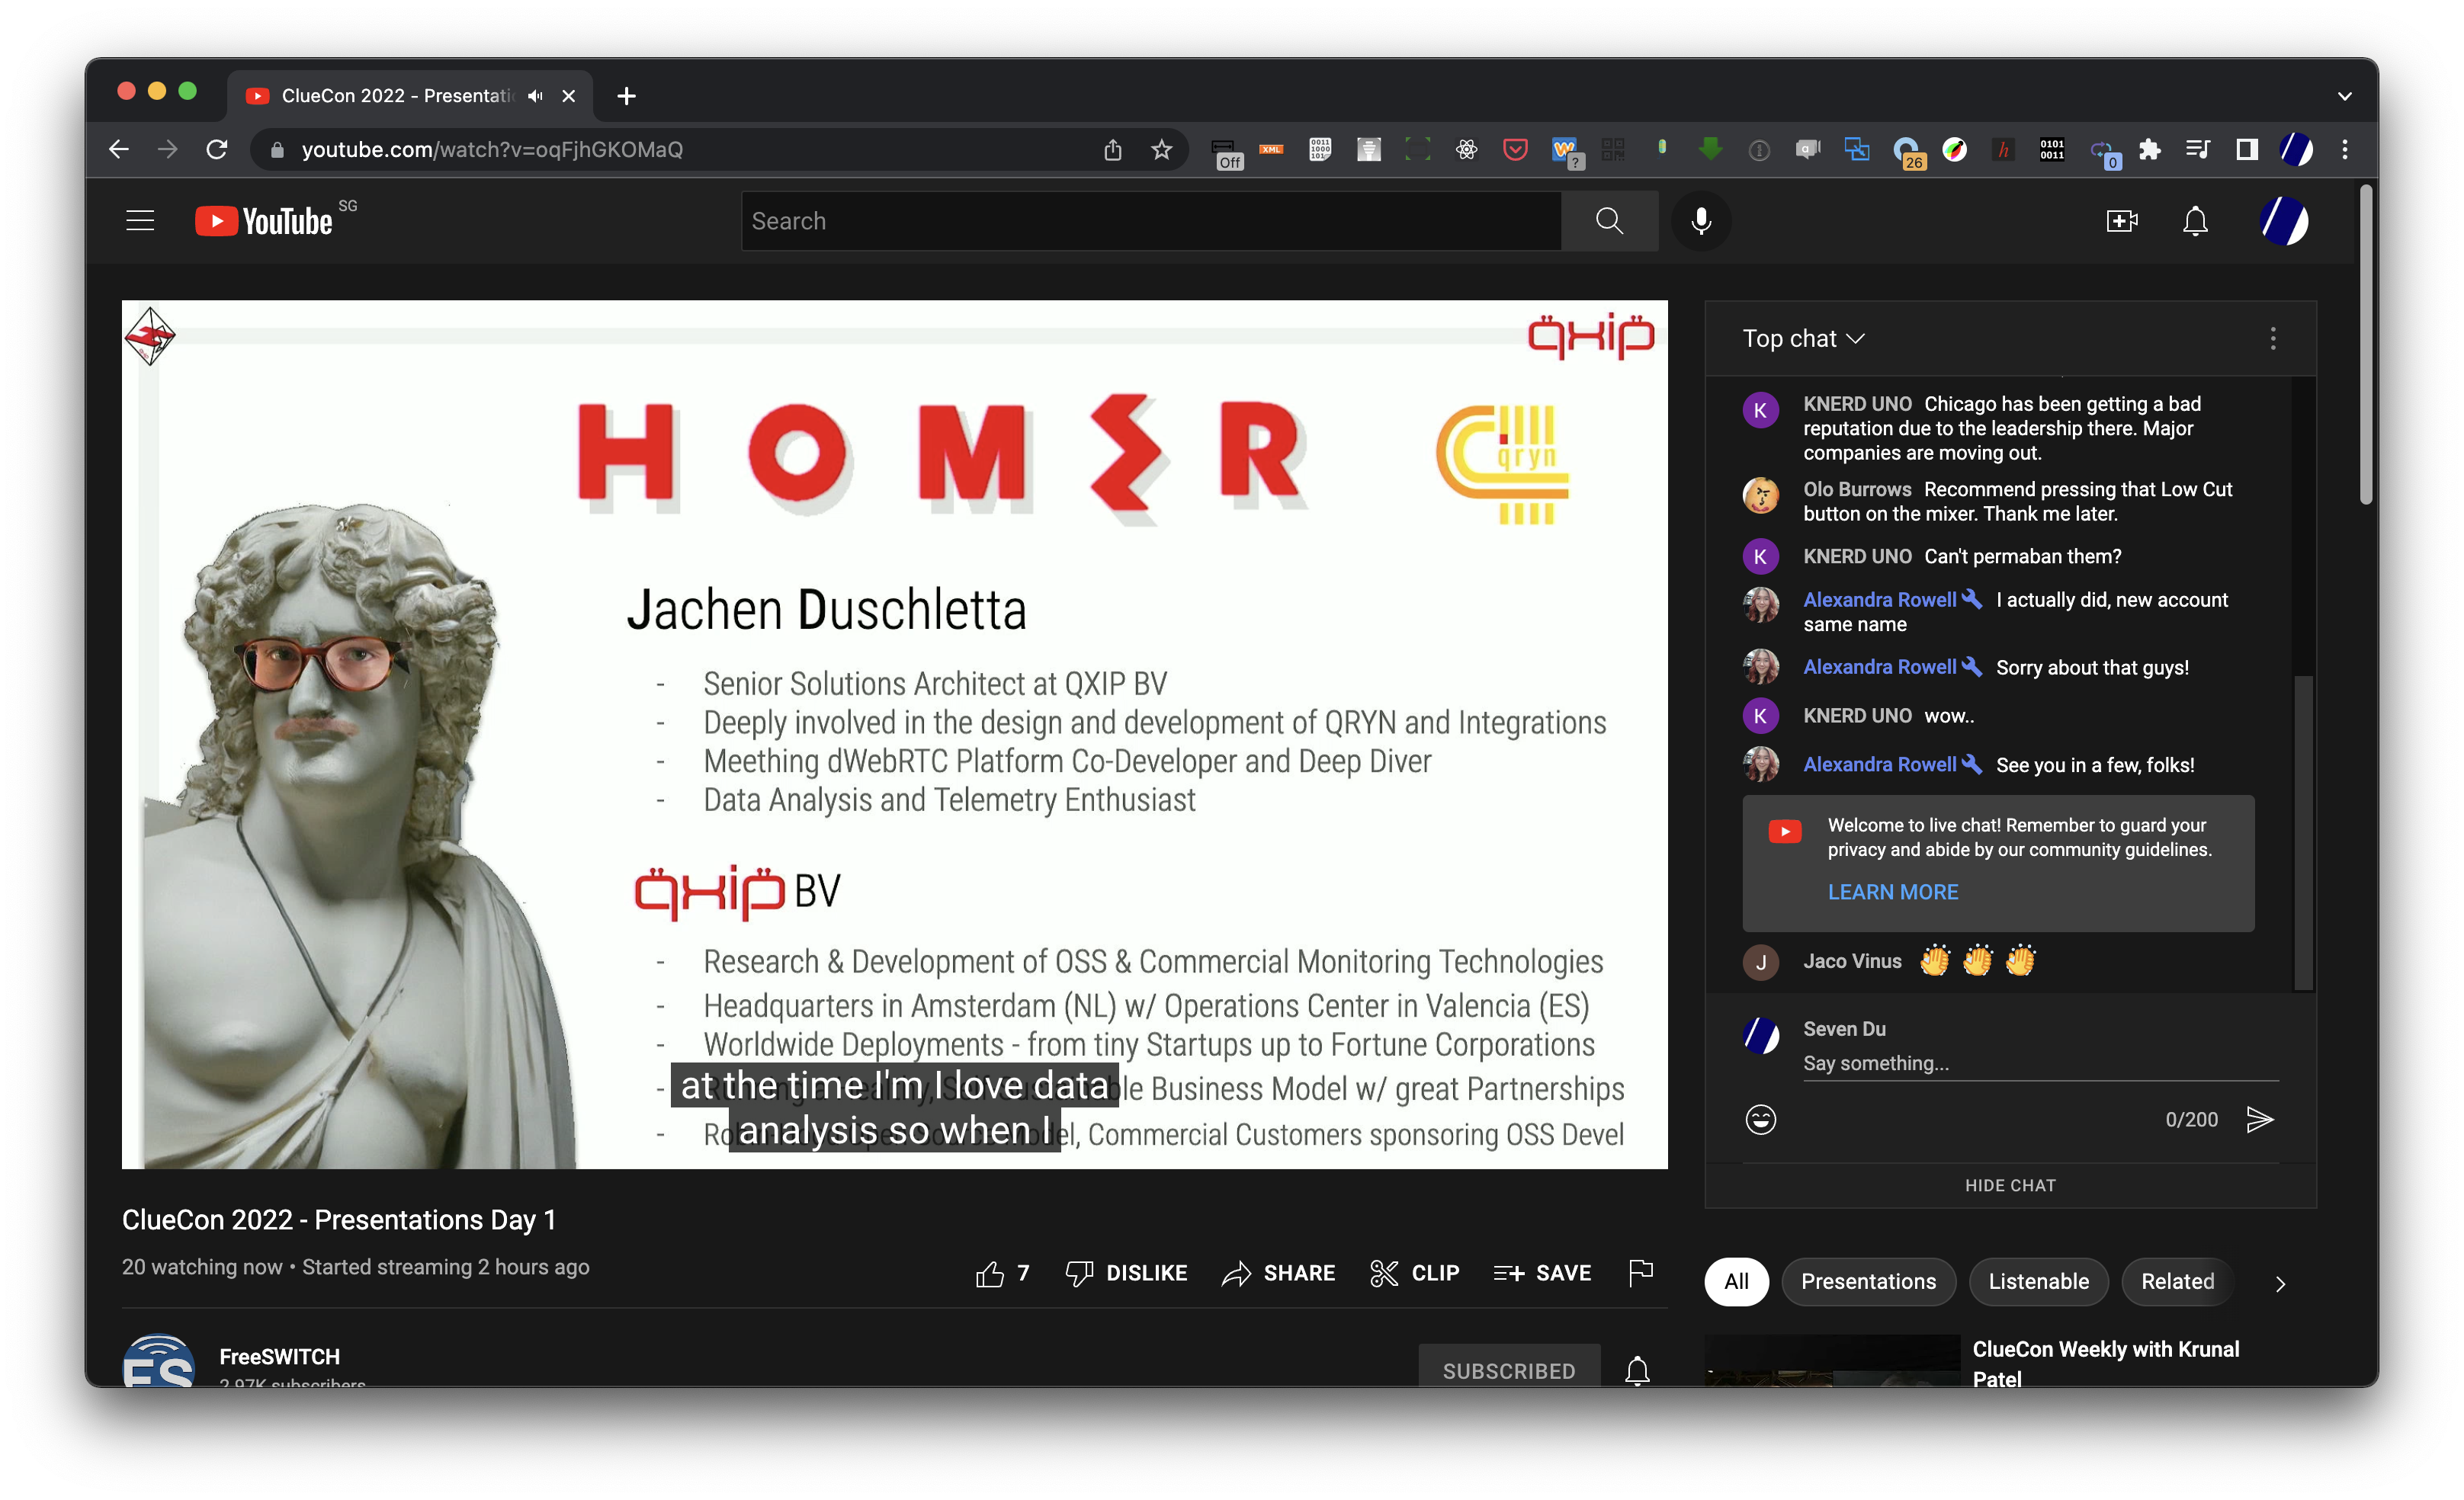The image size is (2464, 1500).
Task: Share the video
Action: [x=1278, y=1273]
